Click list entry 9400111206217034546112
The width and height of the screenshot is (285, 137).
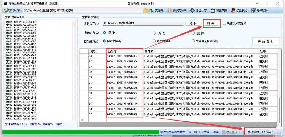[21, 30]
